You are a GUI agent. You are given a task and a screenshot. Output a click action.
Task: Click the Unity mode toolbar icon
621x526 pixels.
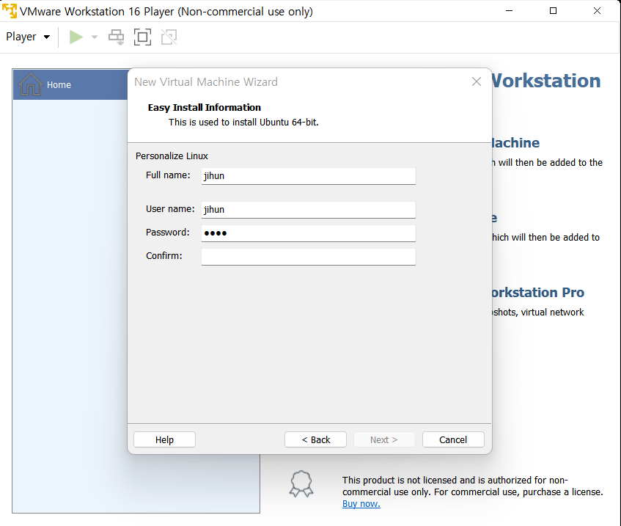[x=169, y=37]
